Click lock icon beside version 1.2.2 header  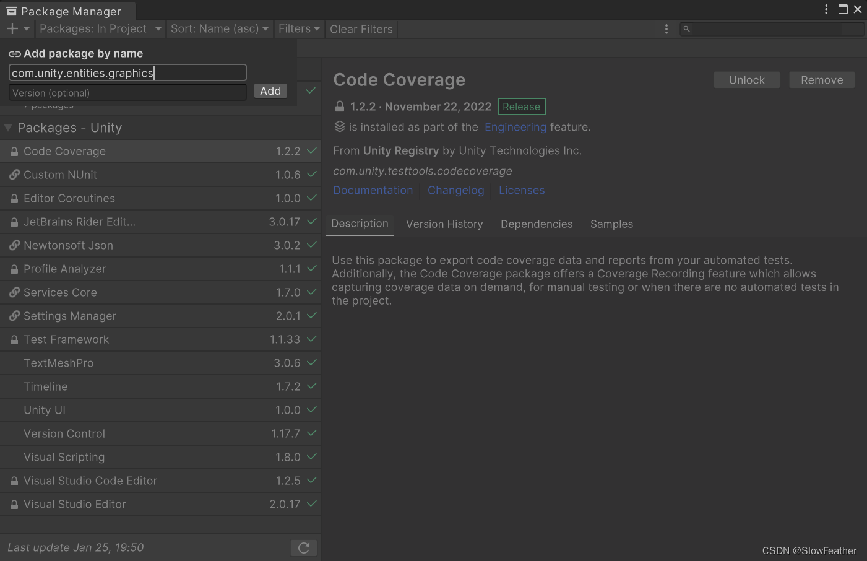point(340,106)
